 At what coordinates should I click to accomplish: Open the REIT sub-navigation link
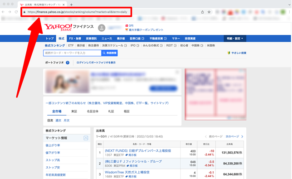(x=171, y=46)
